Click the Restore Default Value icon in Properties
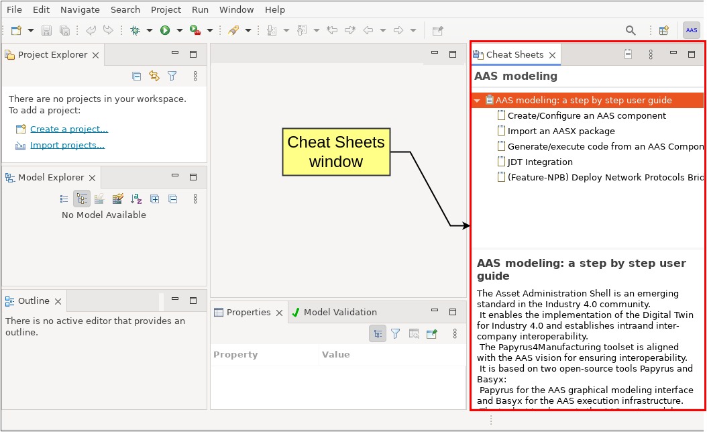Image resolution: width=707 pixels, height=432 pixels. [414, 333]
